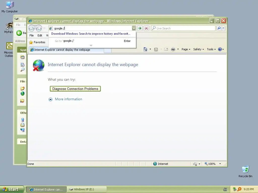This screenshot has width=258, height=193.
Task: Click the Read Mail icon
Action: point(166,49)
